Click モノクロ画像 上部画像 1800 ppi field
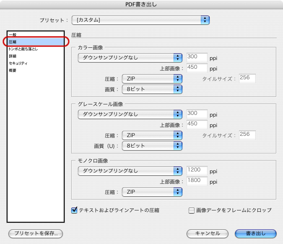 pyautogui.click(x=197, y=181)
